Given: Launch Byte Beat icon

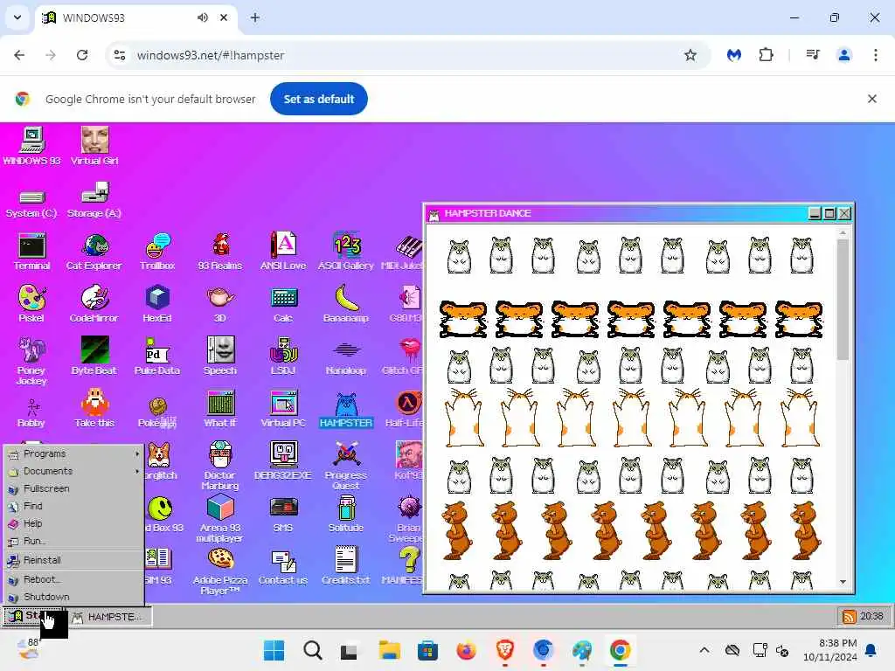Looking at the screenshot, I should [x=94, y=356].
